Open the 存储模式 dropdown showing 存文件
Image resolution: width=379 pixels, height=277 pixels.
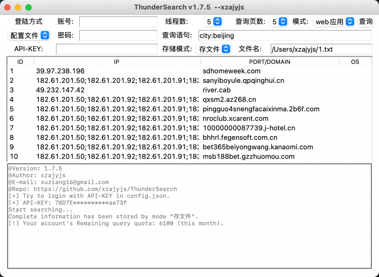pos(214,49)
